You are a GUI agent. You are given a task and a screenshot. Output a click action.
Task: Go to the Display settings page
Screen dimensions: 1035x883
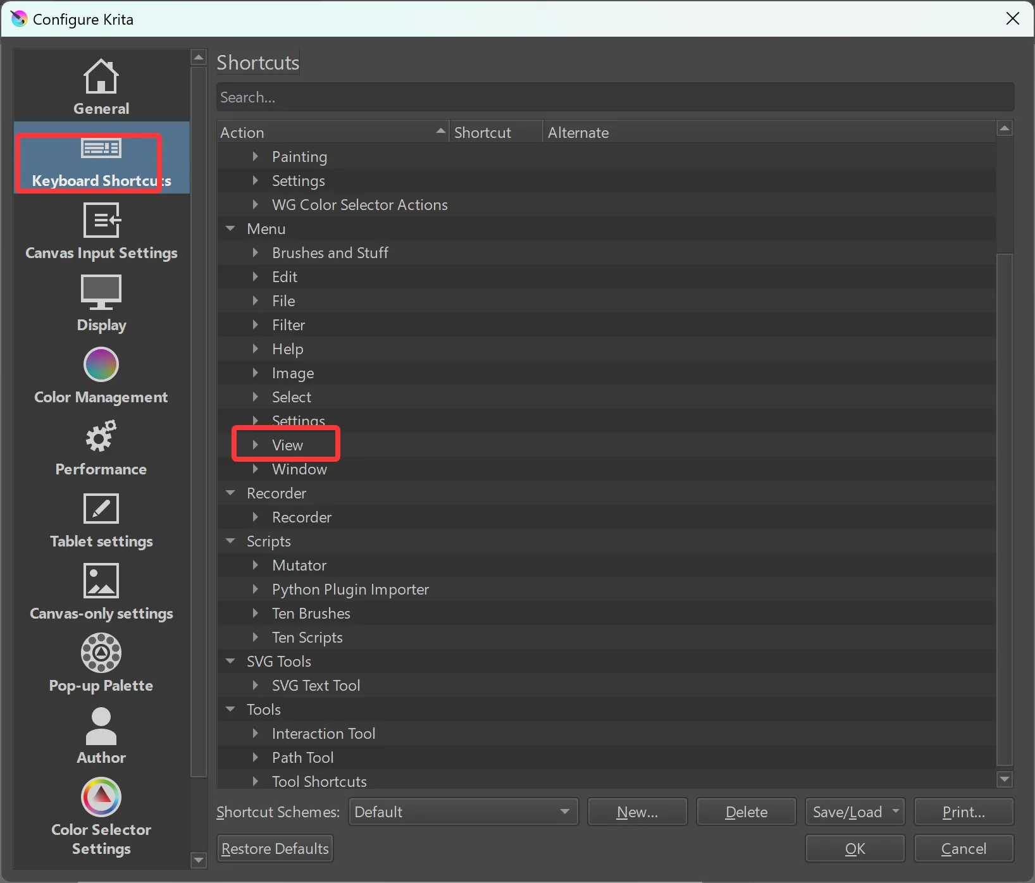point(101,302)
